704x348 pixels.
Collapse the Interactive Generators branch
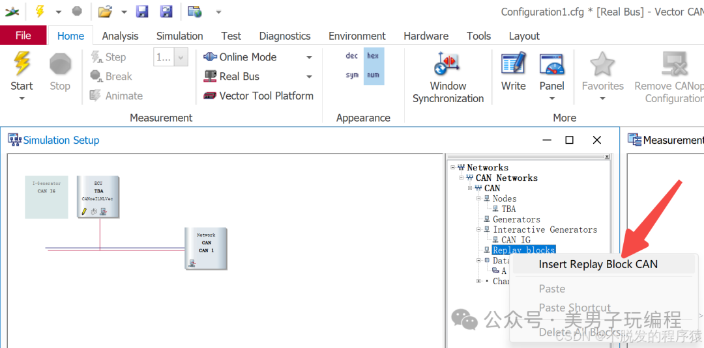[479, 230]
